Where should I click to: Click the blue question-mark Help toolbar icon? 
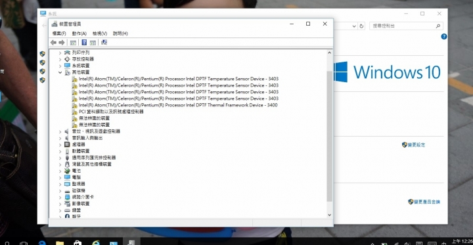tap(84, 43)
